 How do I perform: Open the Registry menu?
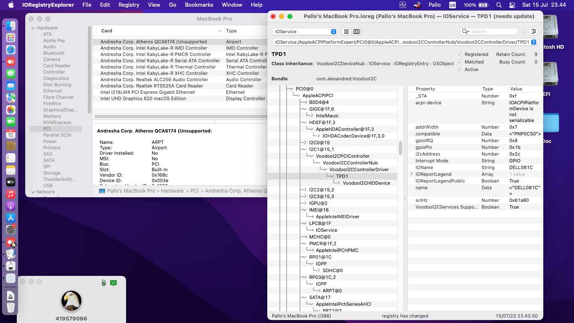click(129, 5)
